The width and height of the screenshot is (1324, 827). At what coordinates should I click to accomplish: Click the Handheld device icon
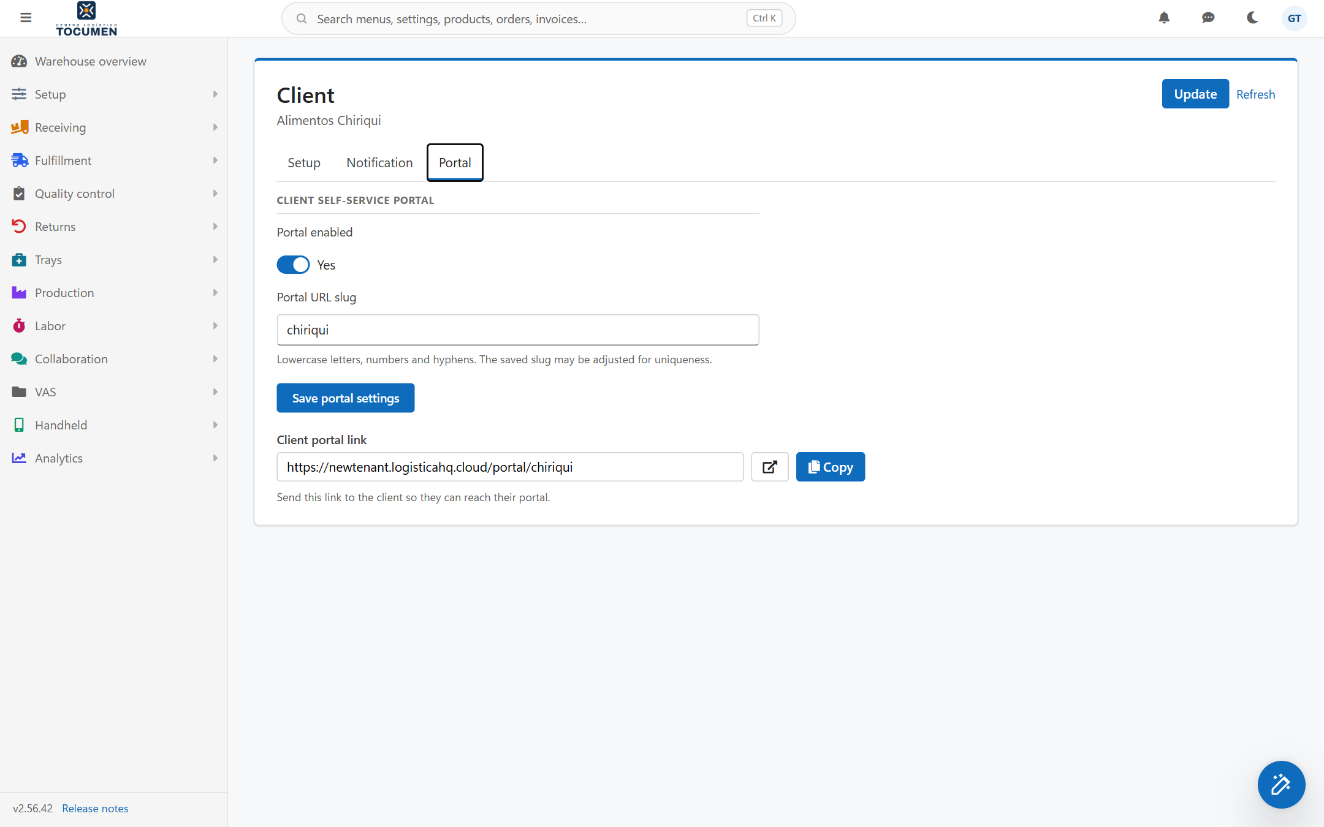tap(19, 425)
